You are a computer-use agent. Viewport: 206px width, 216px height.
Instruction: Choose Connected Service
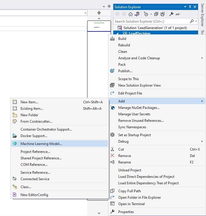60,179
